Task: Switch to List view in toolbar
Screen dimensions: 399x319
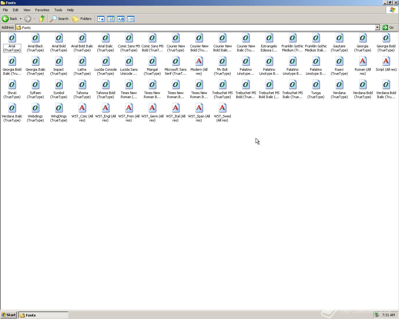Action: pos(111,19)
